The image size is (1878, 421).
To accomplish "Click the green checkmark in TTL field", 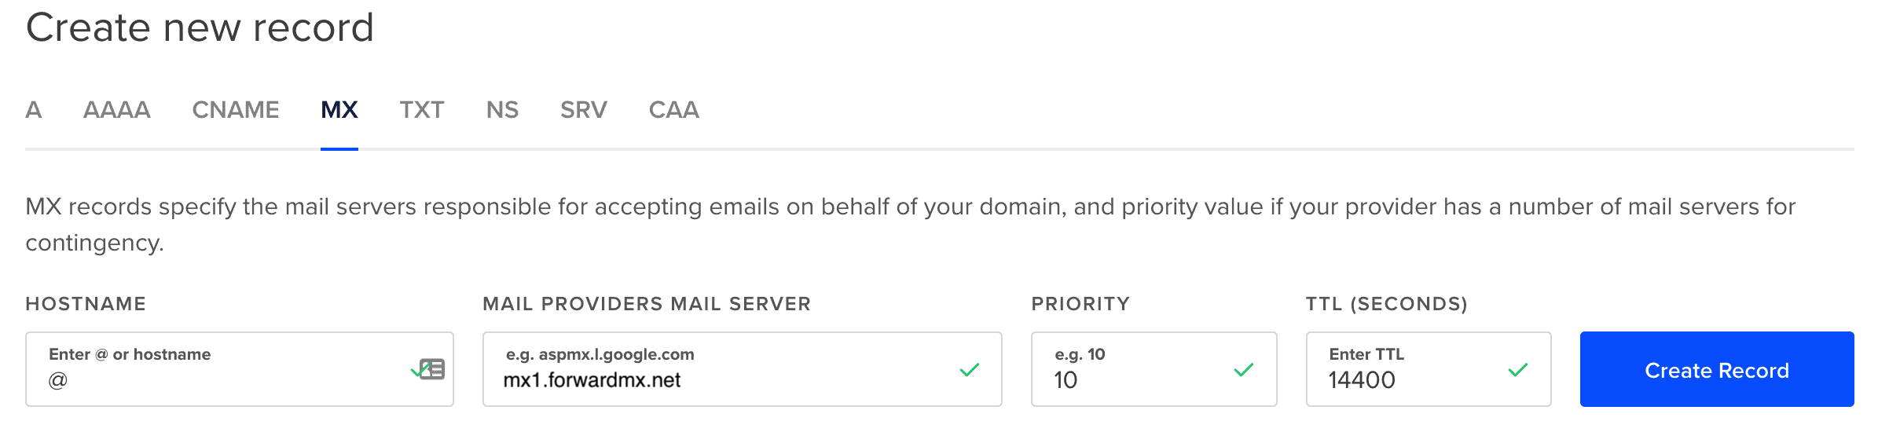I will point(1517,369).
